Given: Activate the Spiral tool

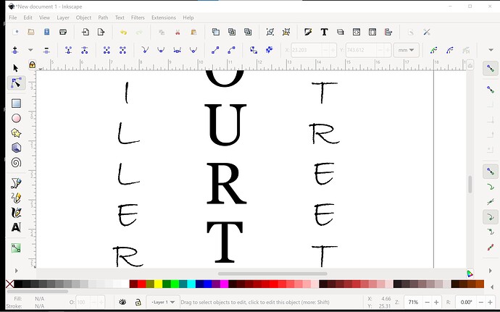Looking at the screenshot, I should 16,163.
